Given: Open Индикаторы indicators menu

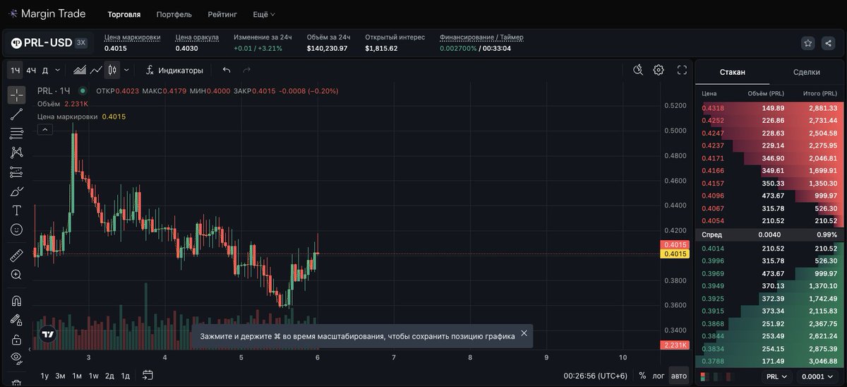Looking at the screenshot, I should tap(174, 70).
